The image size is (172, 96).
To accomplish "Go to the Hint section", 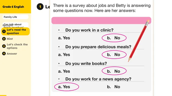I will click(x=10, y=39).
